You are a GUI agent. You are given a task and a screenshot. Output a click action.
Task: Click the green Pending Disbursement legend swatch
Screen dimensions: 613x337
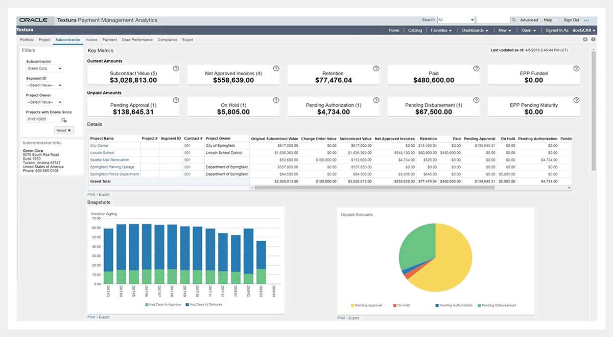[479, 305]
